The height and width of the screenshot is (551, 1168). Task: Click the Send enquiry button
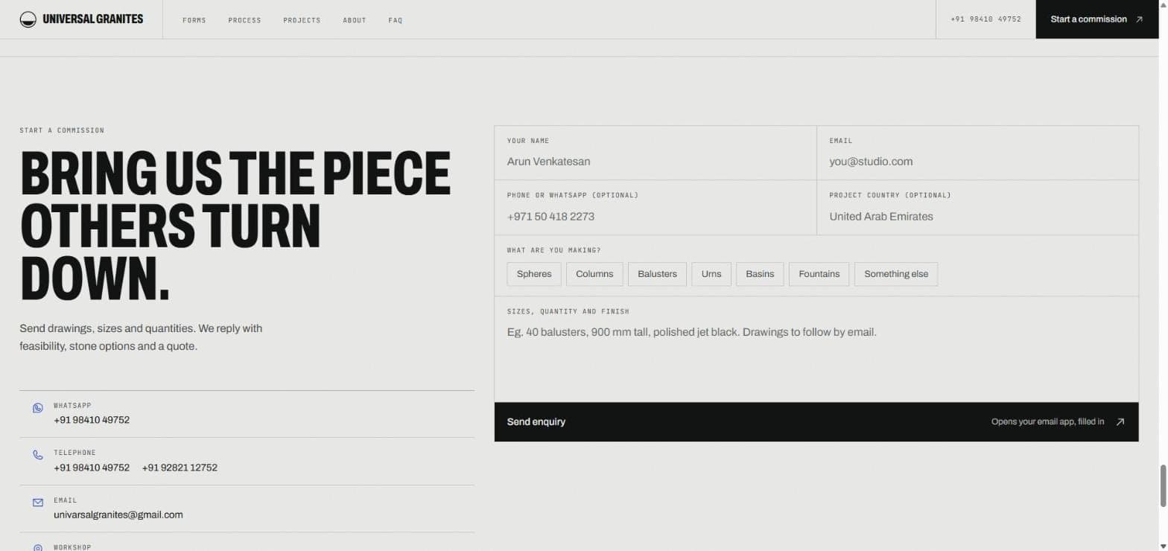(x=816, y=422)
